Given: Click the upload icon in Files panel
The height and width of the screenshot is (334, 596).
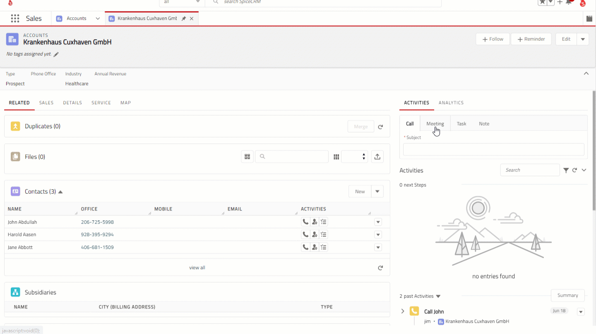Looking at the screenshot, I should click(x=377, y=157).
